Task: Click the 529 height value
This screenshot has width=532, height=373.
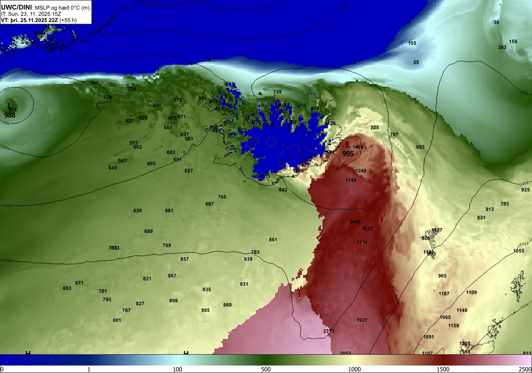Action: point(132,89)
